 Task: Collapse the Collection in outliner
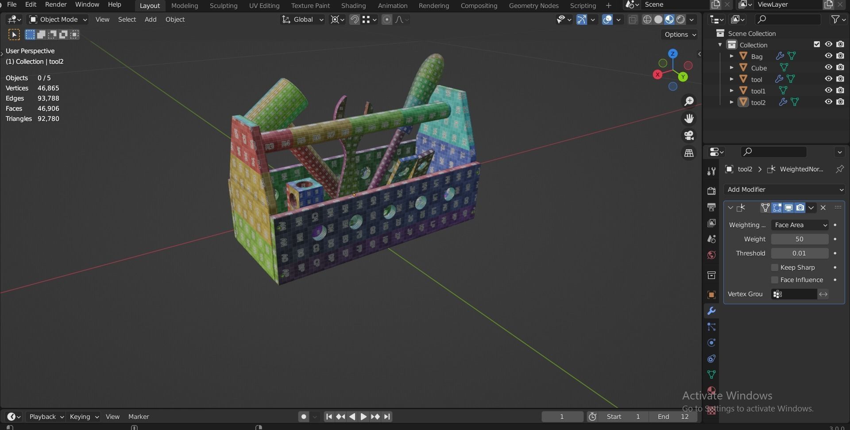[x=720, y=45]
